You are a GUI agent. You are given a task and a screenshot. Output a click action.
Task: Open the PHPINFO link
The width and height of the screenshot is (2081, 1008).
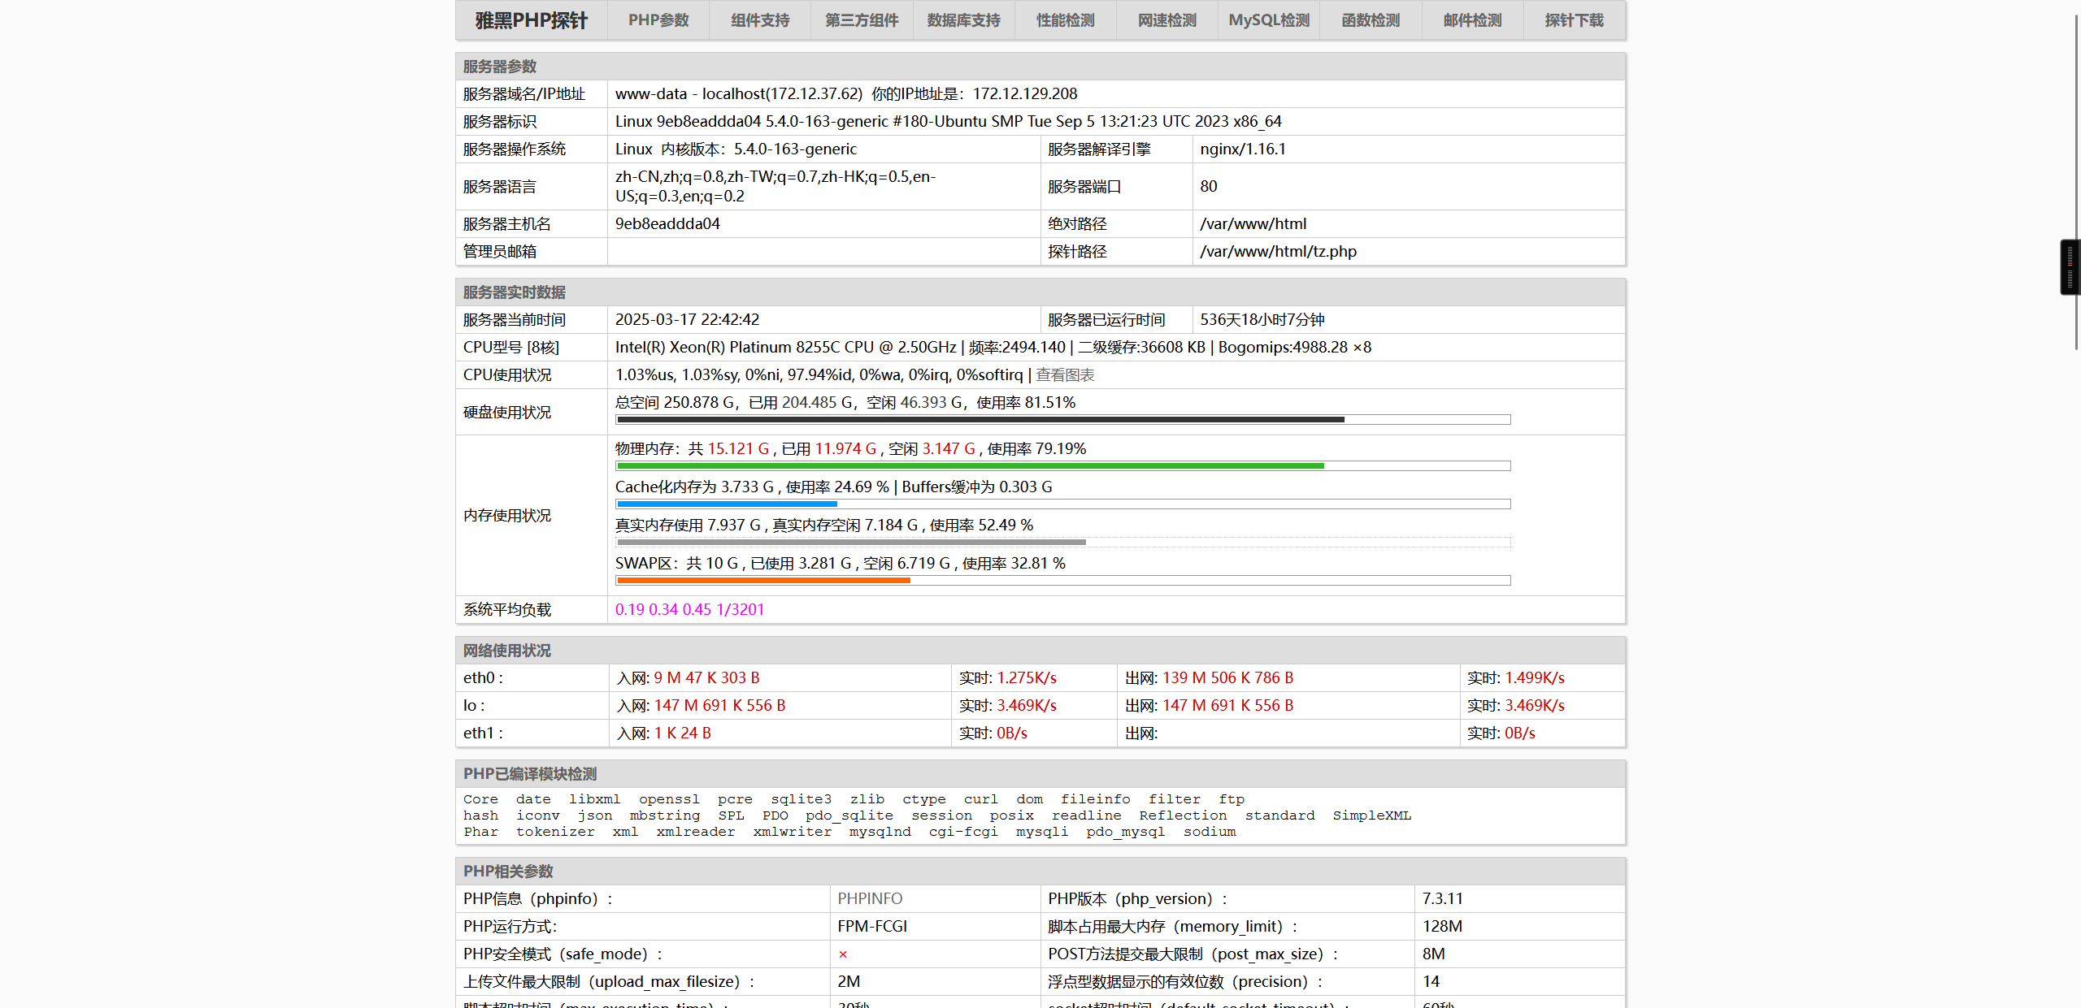coord(870,898)
